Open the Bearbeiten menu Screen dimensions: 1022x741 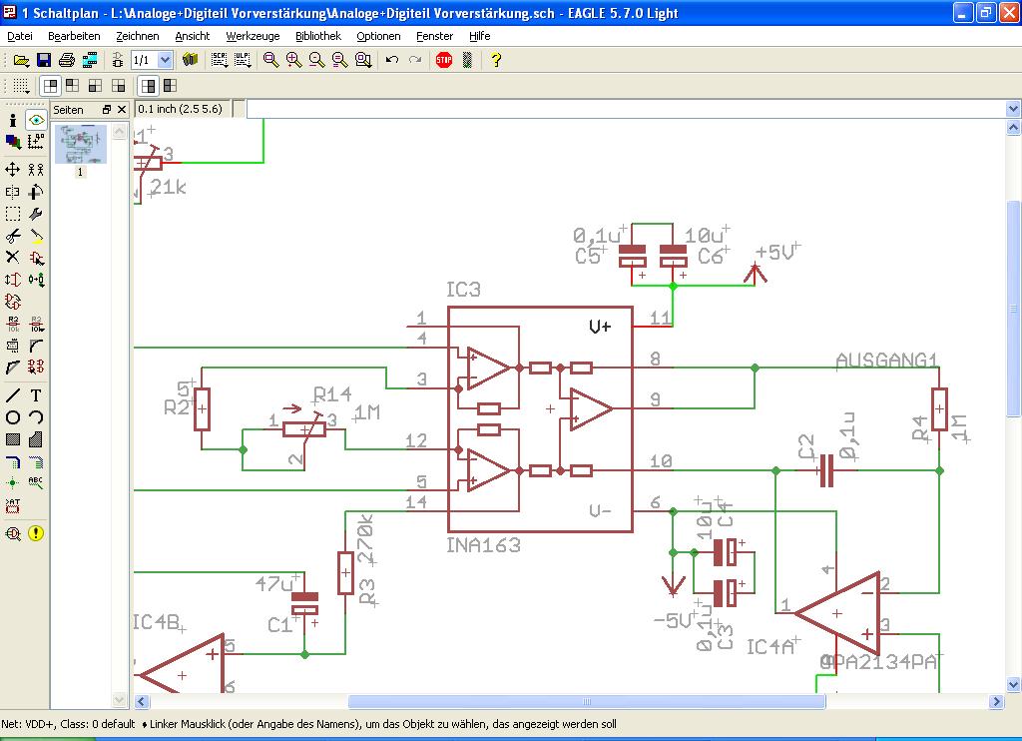click(x=74, y=36)
